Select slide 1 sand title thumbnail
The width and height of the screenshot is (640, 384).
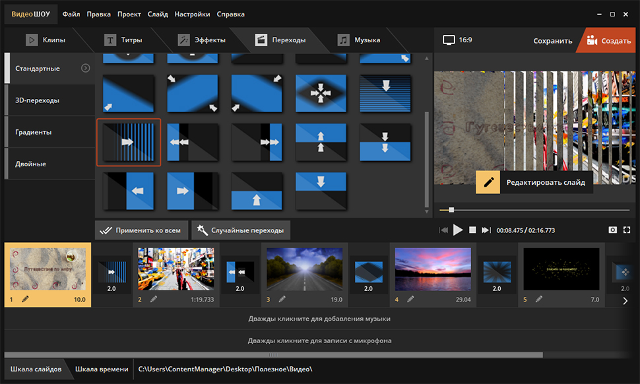(48, 269)
